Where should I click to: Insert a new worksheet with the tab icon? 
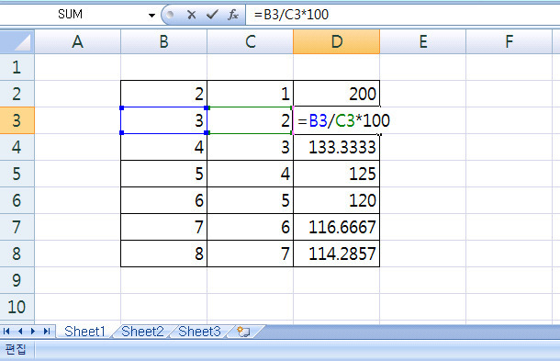click(x=243, y=332)
